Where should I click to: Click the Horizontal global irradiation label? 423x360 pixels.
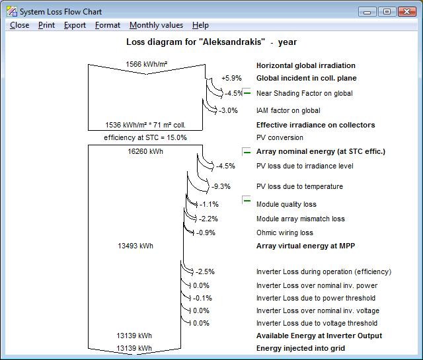click(x=305, y=65)
